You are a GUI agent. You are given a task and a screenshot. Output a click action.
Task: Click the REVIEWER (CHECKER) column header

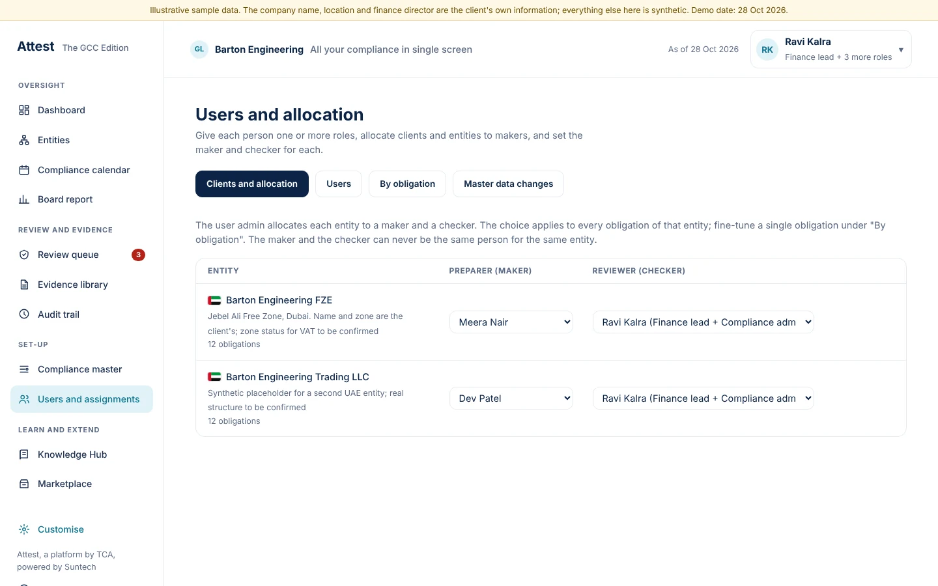pos(638,271)
